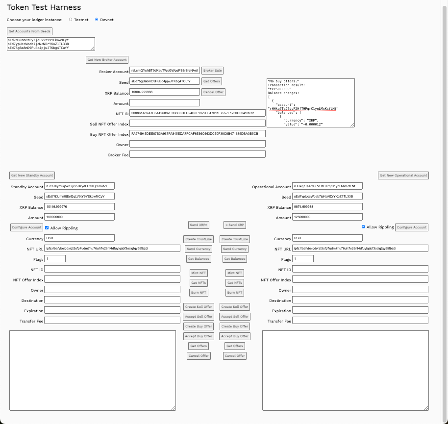Image resolution: width=448 pixels, height=424 pixels.
Task: Click the Standby account Transfer Fee field
Action: tap(112, 321)
